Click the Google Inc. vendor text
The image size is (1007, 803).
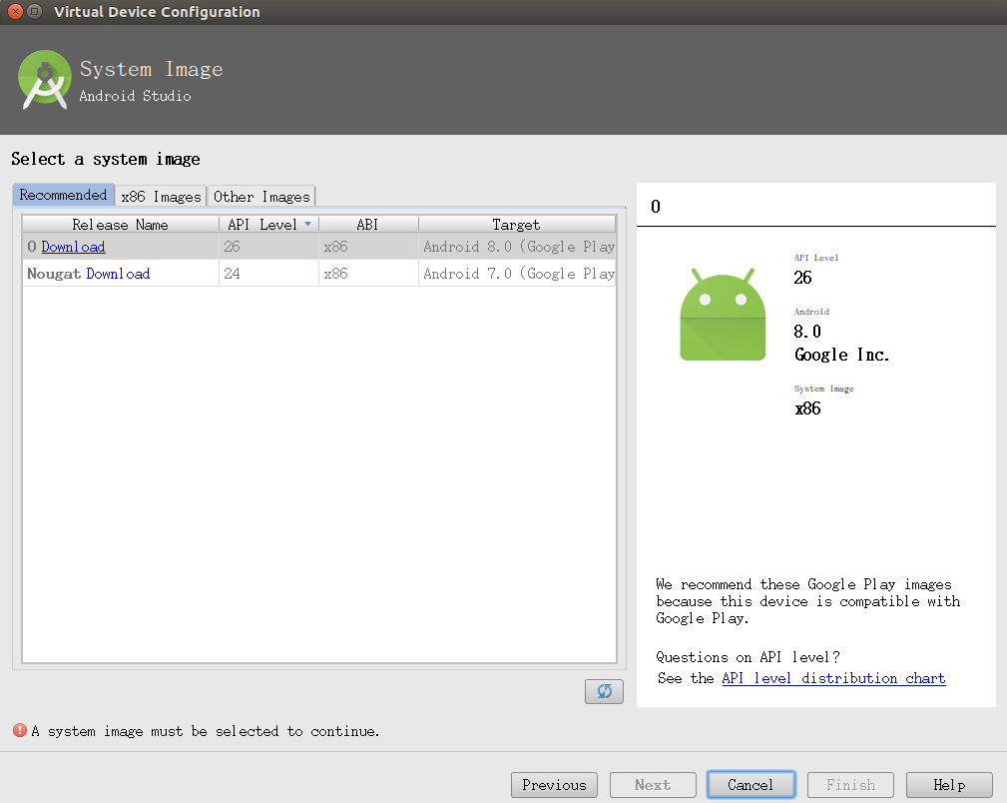click(842, 355)
